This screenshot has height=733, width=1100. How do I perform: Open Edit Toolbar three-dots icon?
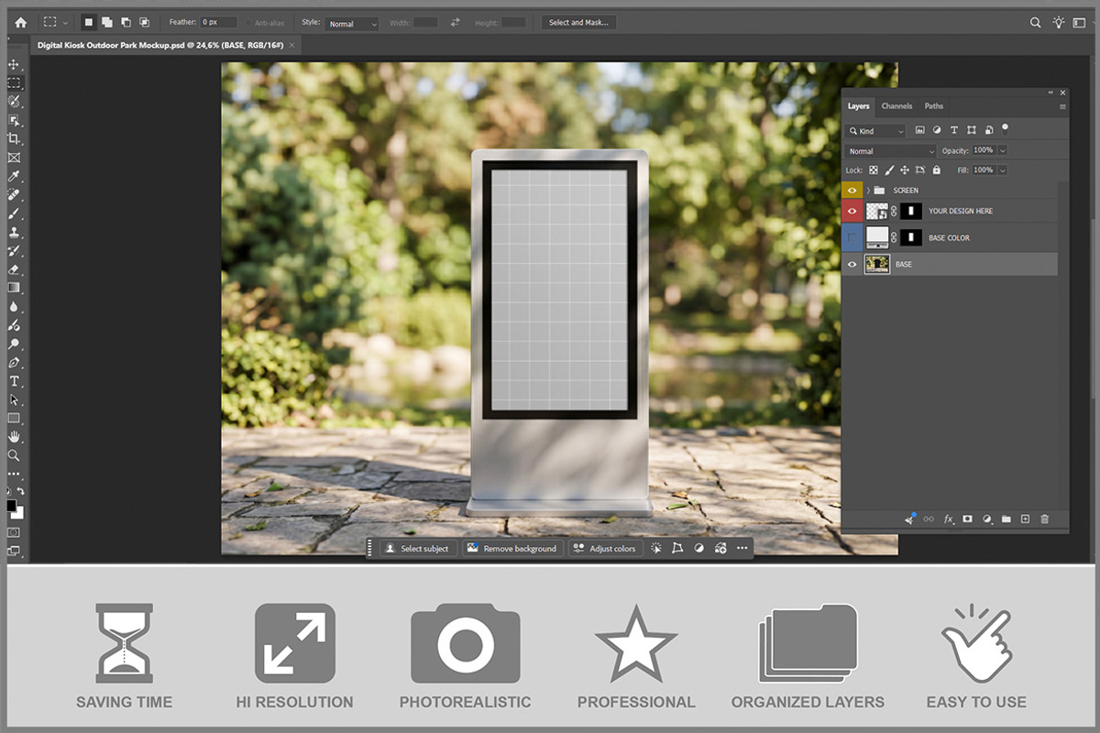pos(14,474)
